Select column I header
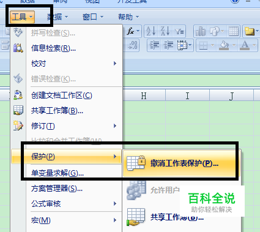The width and height of the screenshot is (260, 232). click(x=187, y=95)
